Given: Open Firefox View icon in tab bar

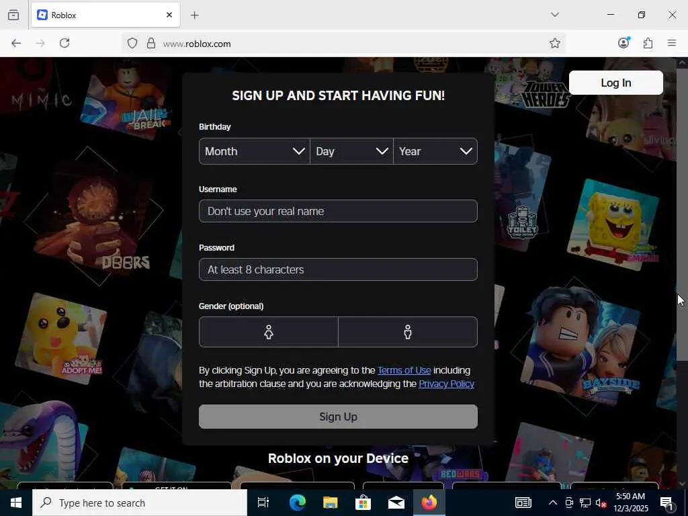Looking at the screenshot, I should 13,15.
